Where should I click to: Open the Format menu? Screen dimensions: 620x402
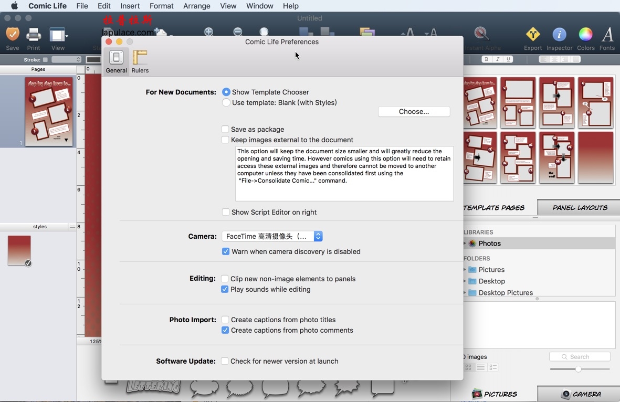[x=161, y=6]
